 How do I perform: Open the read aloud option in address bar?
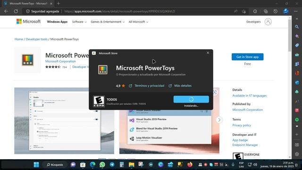tap(235, 11)
